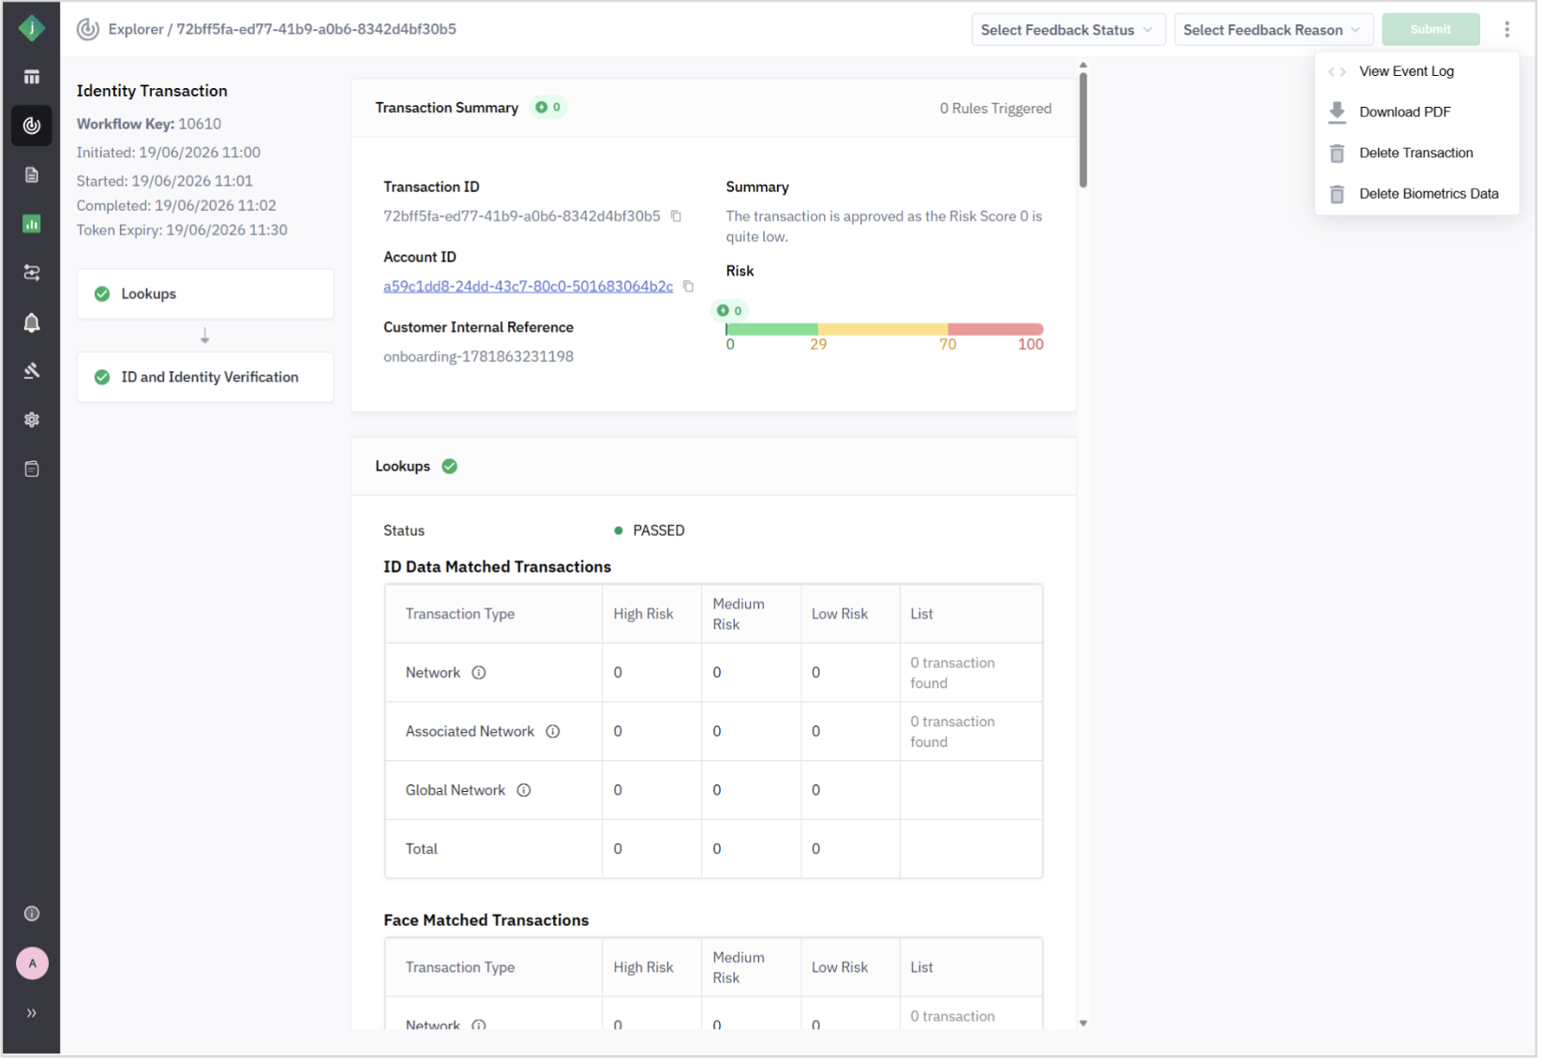1541x1059 pixels.
Task: Open Select Feedback Status dropdown
Action: click(x=1070, y=30)
